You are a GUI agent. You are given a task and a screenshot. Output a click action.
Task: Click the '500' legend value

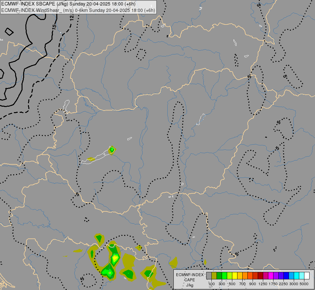[x=232, y=284]
